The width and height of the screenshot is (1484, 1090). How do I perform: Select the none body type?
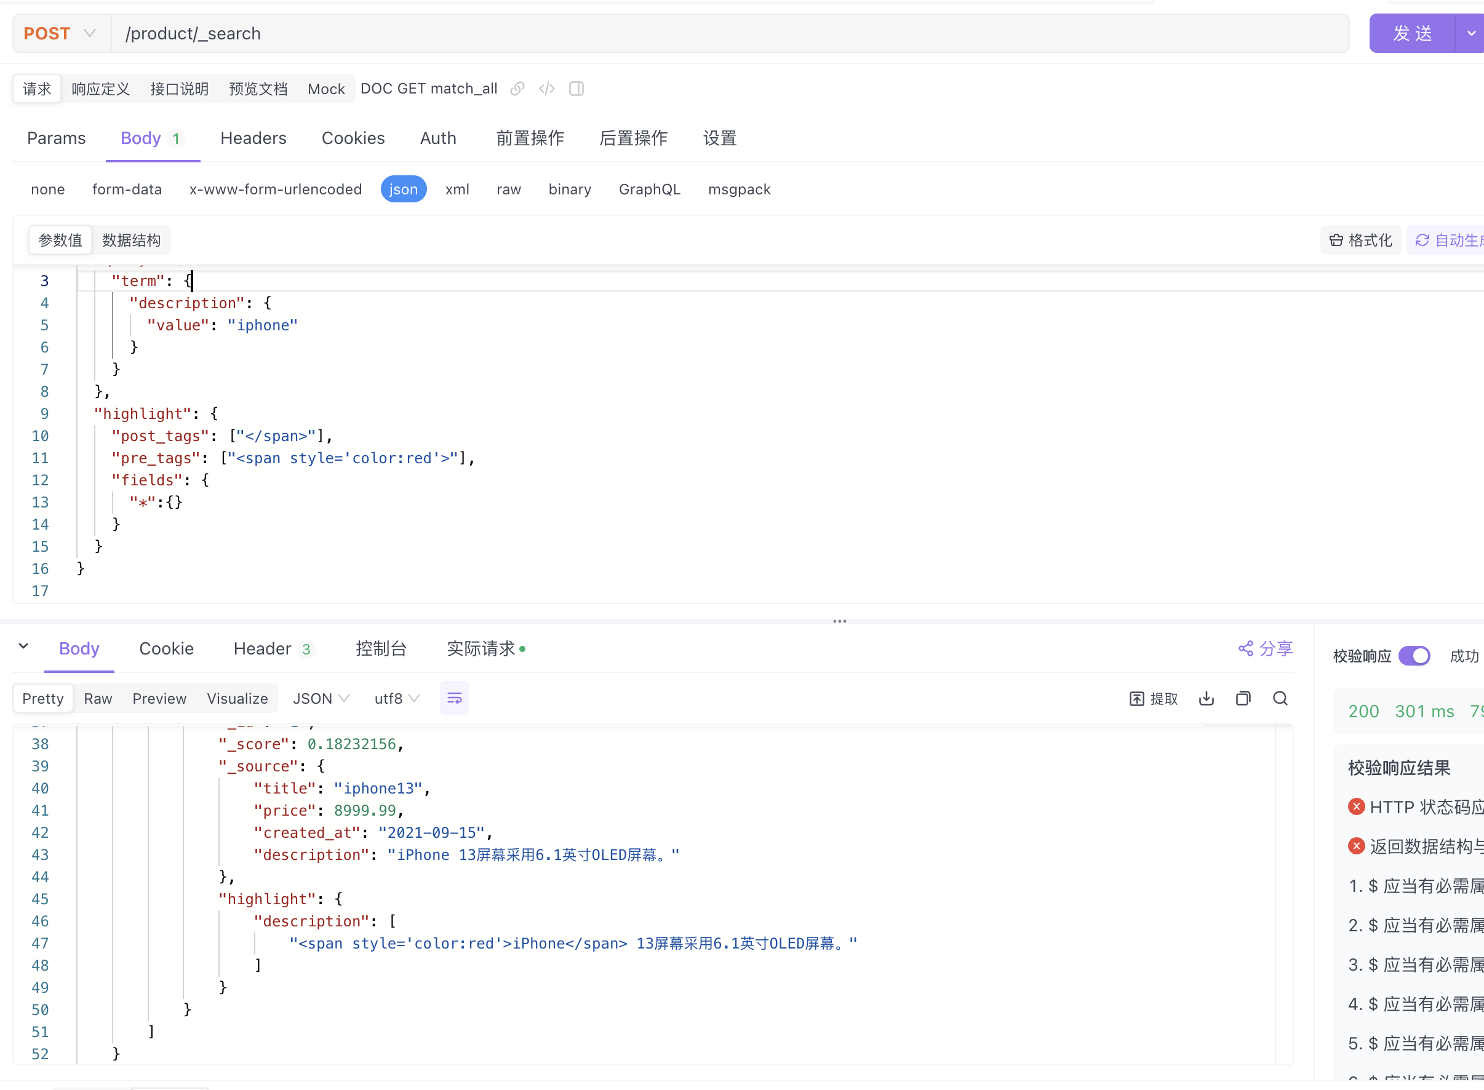(47, 189)
